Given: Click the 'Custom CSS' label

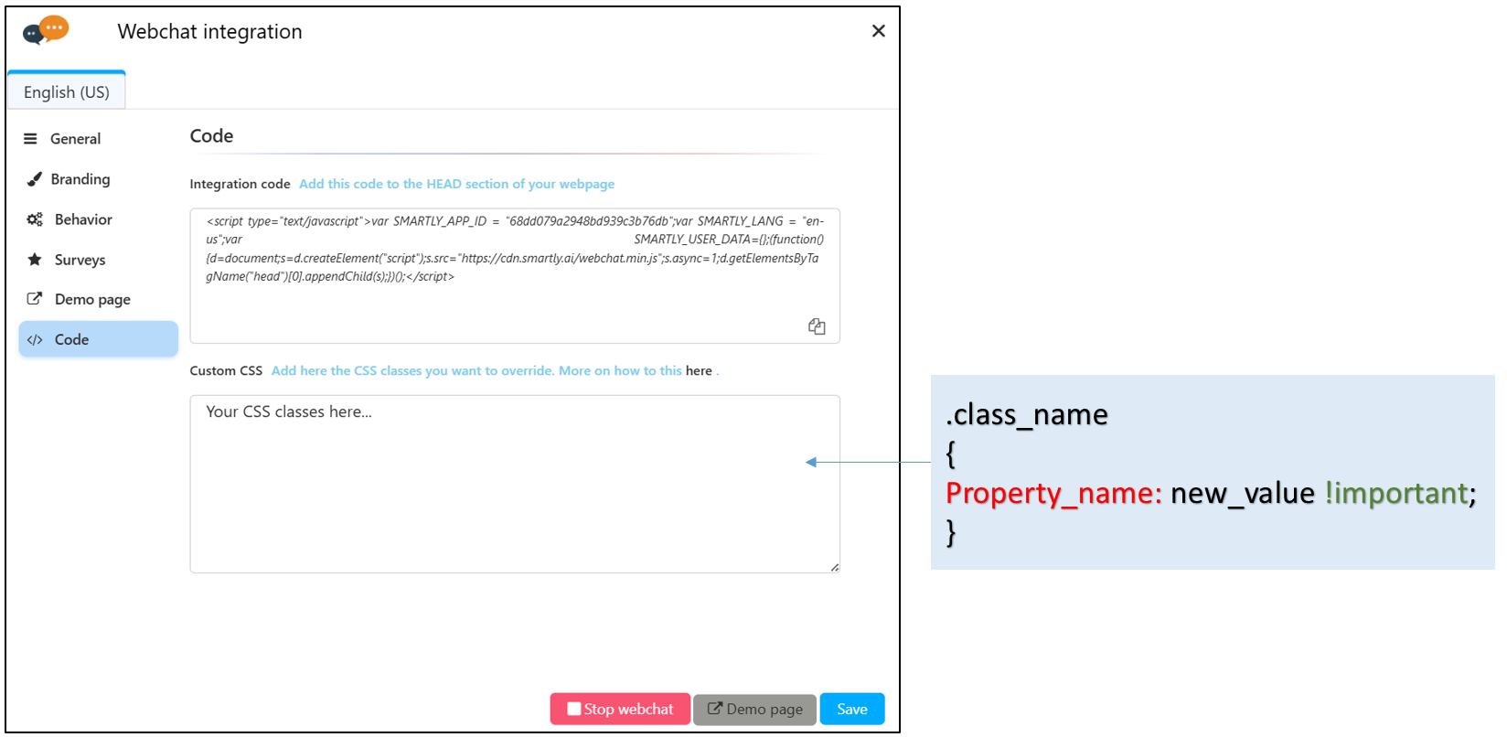Looking at the screenshot, I should tap(226, 370).
